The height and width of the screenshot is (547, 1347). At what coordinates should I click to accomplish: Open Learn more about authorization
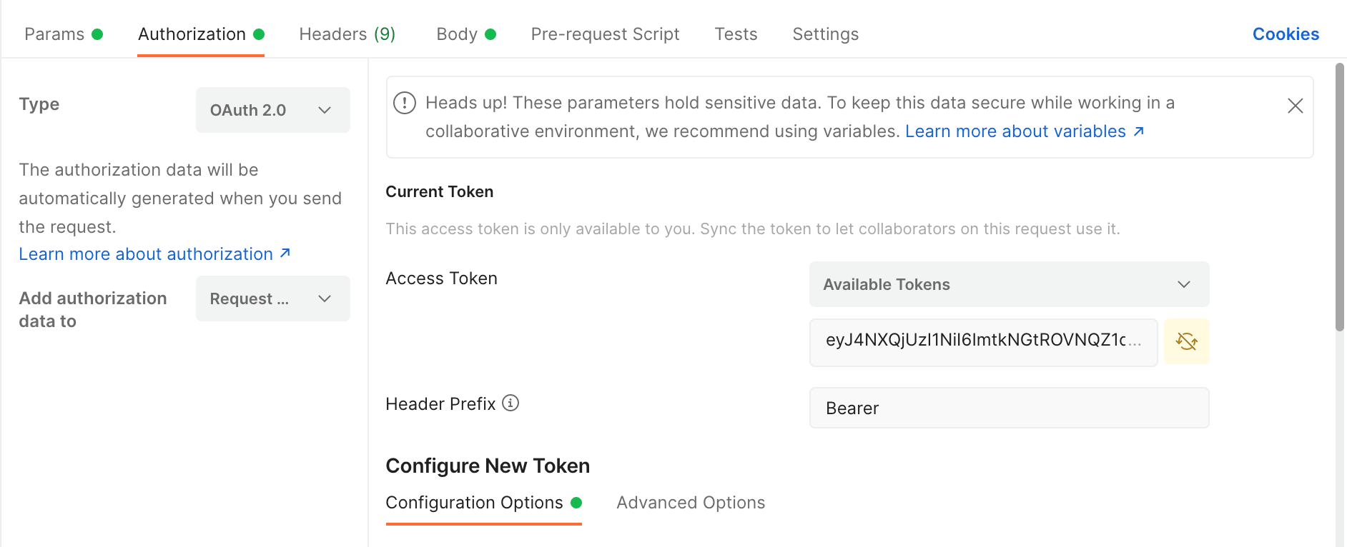pos(145,253)
